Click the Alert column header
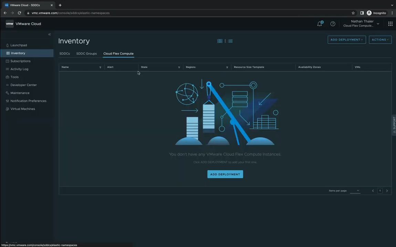The height and width of the screenshot is (247, 396). [111, 67]
